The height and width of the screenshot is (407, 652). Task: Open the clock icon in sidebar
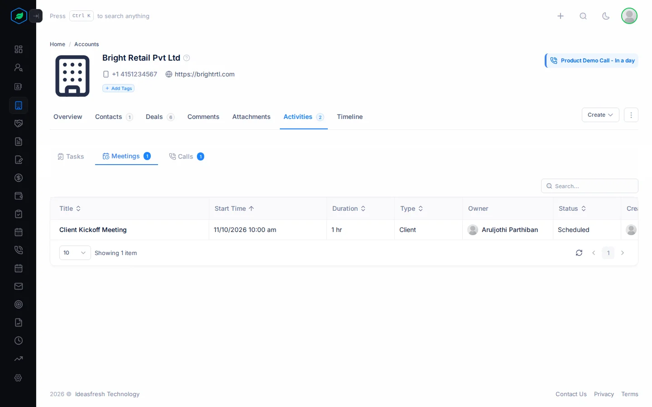19,341
